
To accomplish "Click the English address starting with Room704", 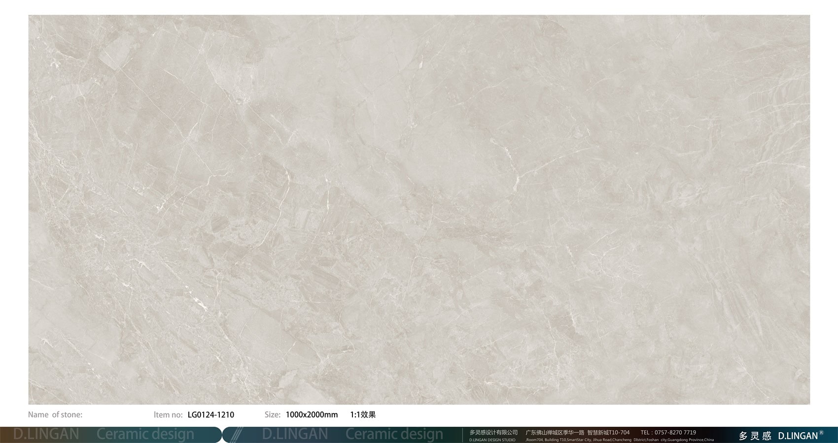I will pos(620,440).
